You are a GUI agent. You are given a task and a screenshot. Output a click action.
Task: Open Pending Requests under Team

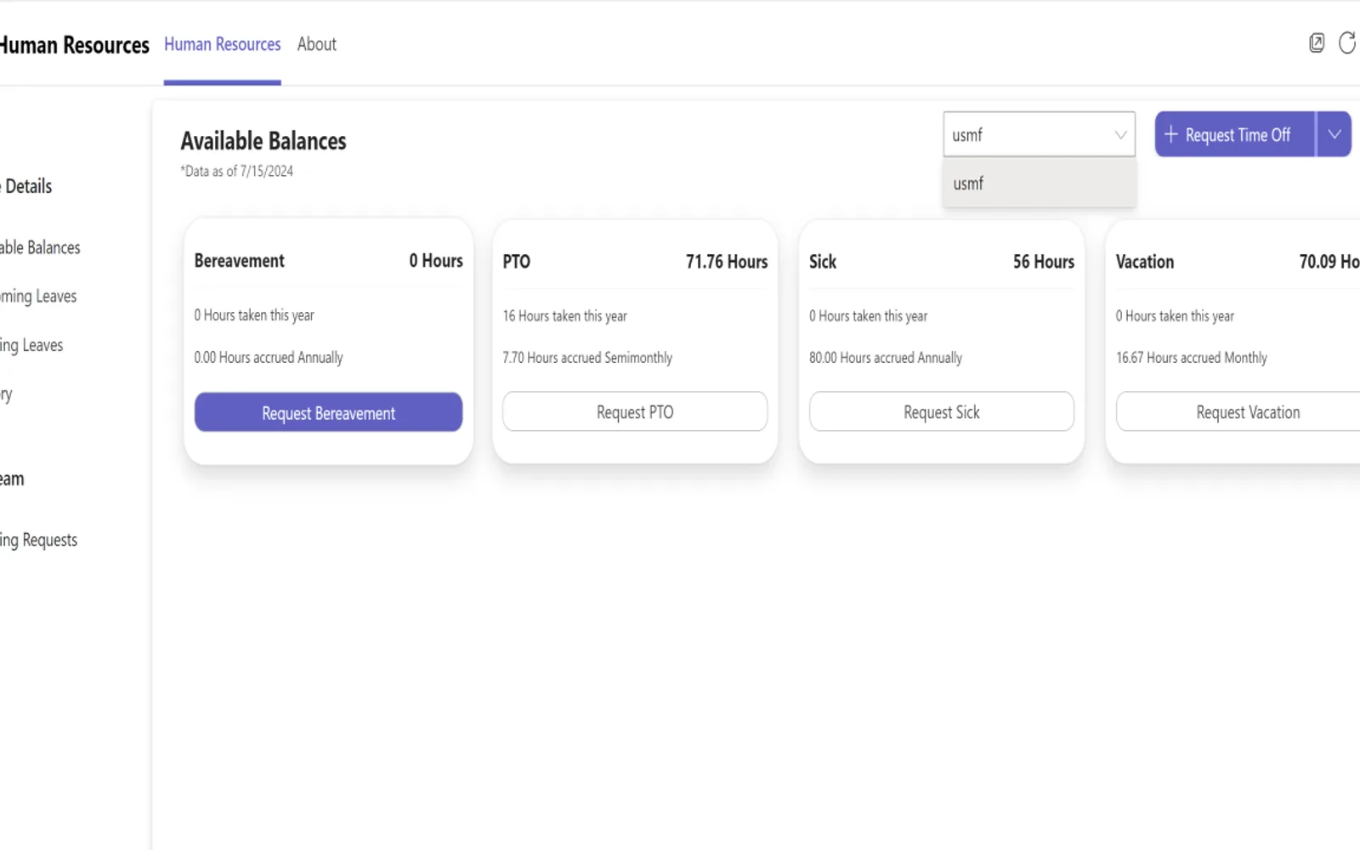(38, 540)
